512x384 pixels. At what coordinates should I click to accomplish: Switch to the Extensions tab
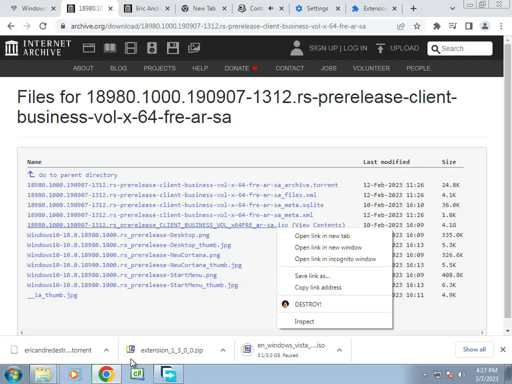[374, 8]
